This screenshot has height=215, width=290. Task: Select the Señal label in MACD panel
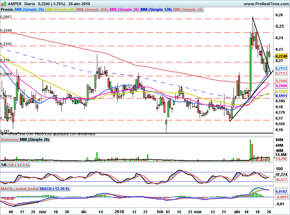tap(33, 189)
